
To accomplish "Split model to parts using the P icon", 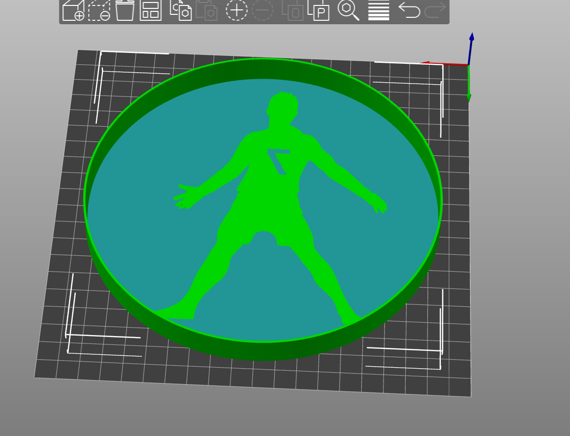I will (319, 10).
